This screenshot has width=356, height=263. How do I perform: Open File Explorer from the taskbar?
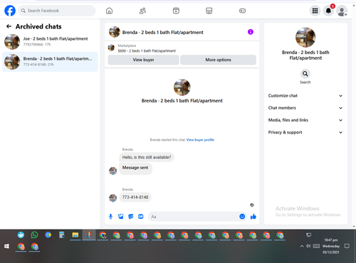(75, 235)
